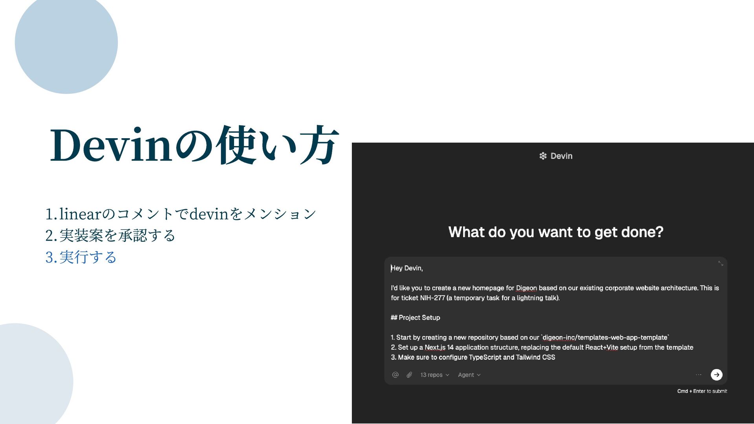The image size is (754, 424).
Task: Click the 'Next.js' underlined word
Action: [x=435, y=347]
